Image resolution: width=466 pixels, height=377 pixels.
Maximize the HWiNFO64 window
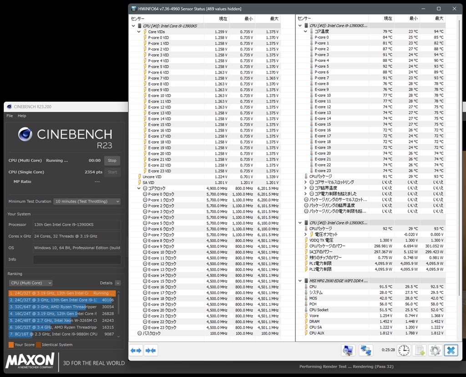pyautogui.click(x=439, y=9)
